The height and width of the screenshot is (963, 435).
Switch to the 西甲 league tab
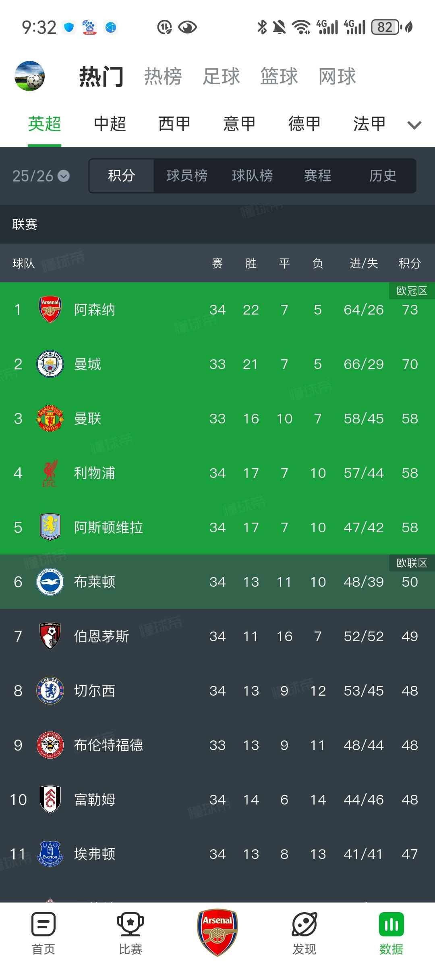coord(174,124)
